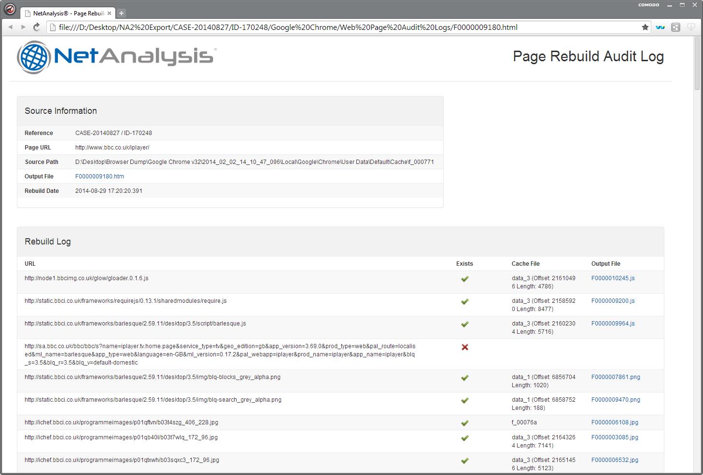Image resolution: width=703 pixels, height=475 pixels.
Task: Click the page icon on the tab
Action: 28,14
